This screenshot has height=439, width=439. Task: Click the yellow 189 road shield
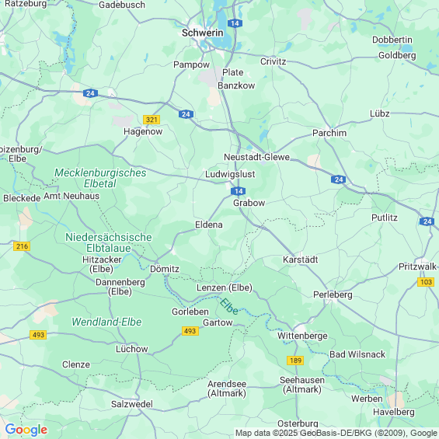coord(295,361)
